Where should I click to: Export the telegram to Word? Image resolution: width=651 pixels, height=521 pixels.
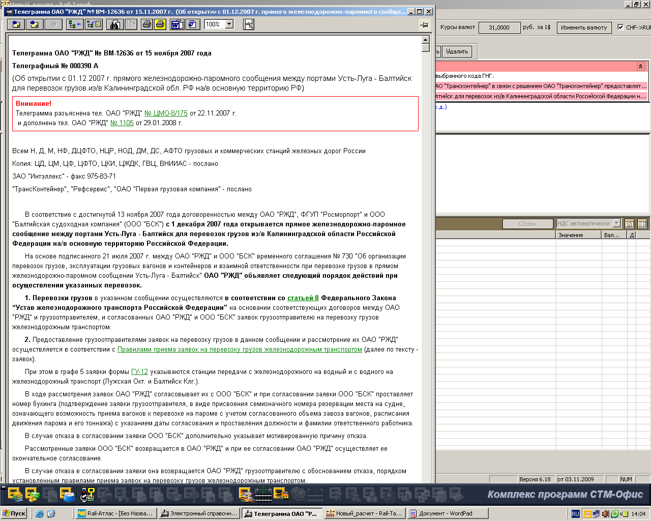pos(177,24)
